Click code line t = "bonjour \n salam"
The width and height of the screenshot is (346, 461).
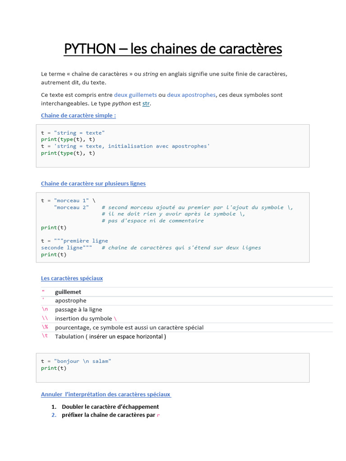[x=76, y=362]
